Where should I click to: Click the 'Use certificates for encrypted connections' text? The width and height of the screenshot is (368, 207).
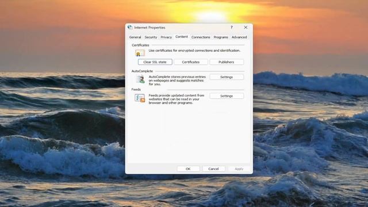(x=194, y=51)
